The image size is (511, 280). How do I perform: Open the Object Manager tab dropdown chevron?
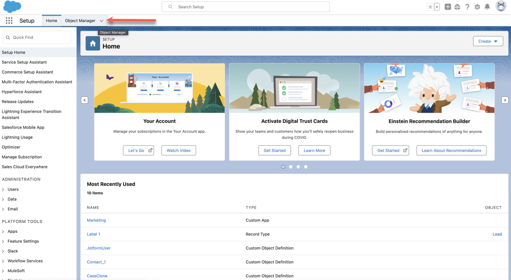(x=102, y=21)
